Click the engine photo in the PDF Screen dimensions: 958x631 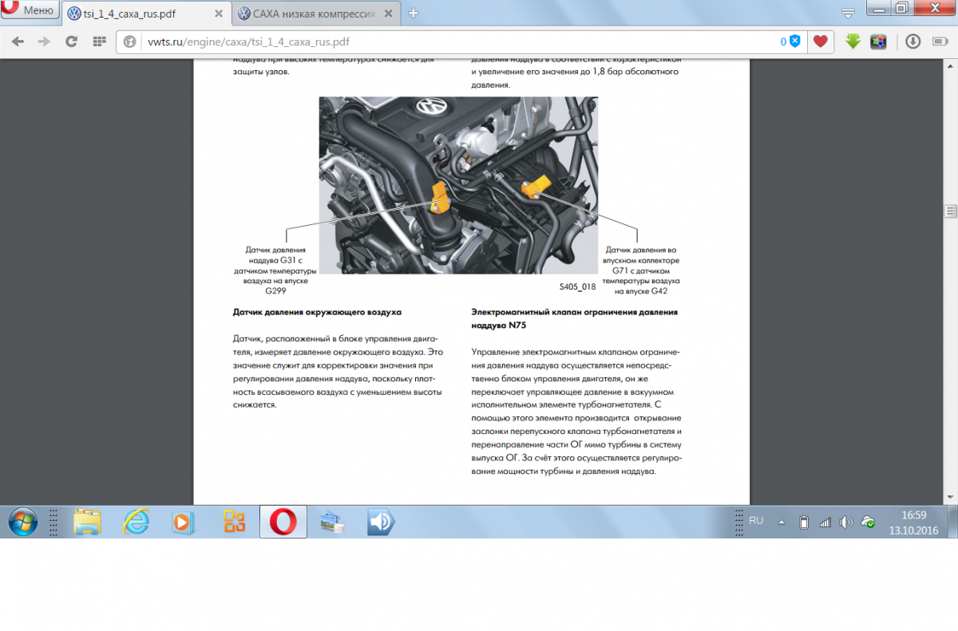[458, 185]
